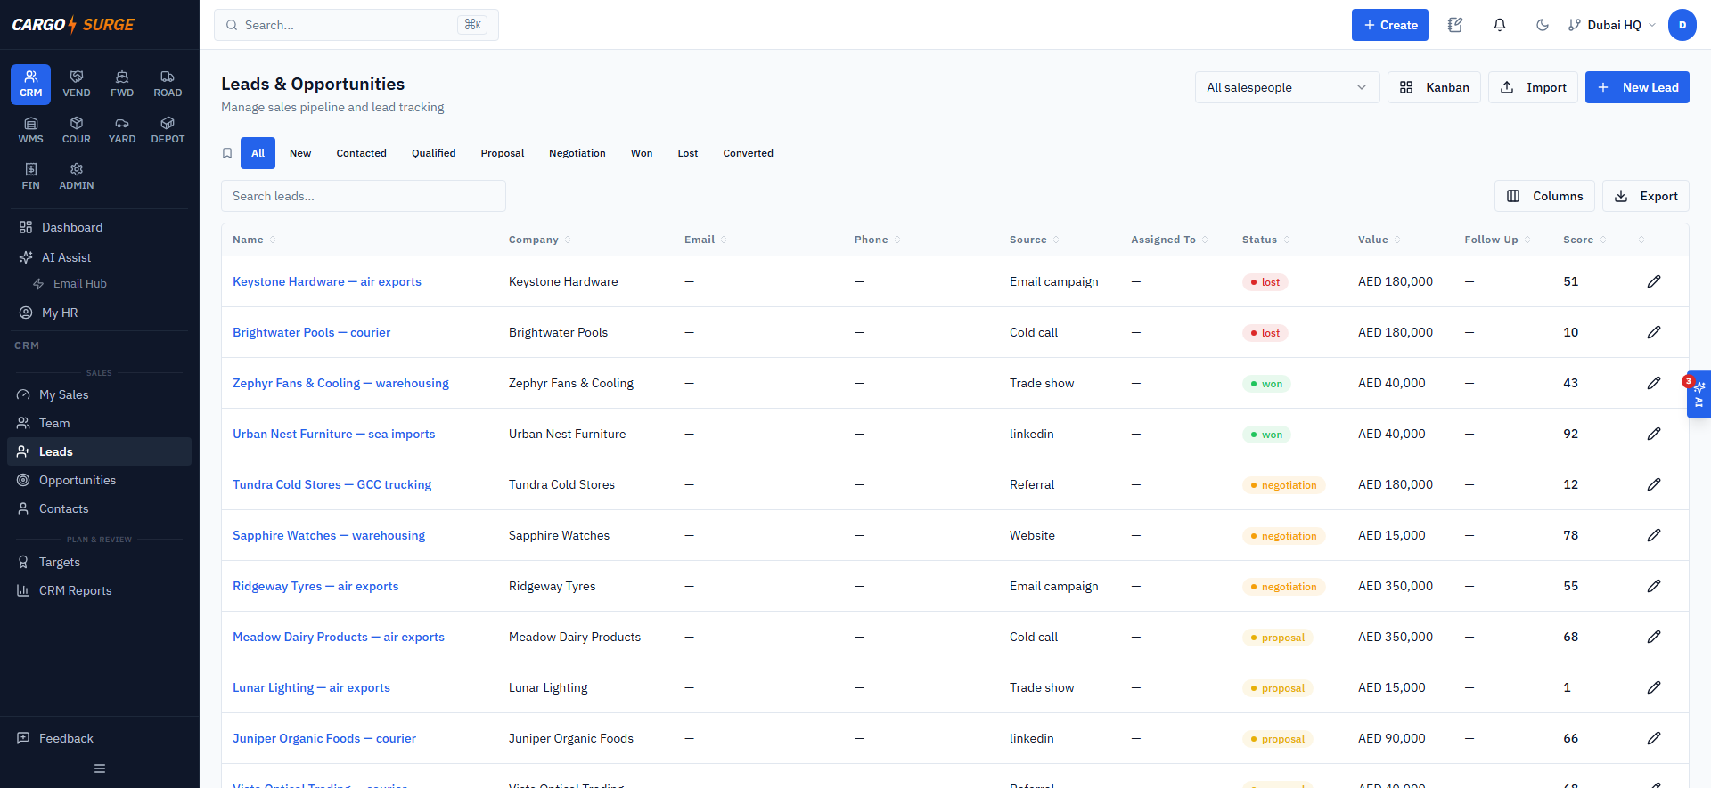Viewport: 1711px width, 788px height.
Task: Open the ADMIN module
Action: pyautogui.click(x=77, y=177)
